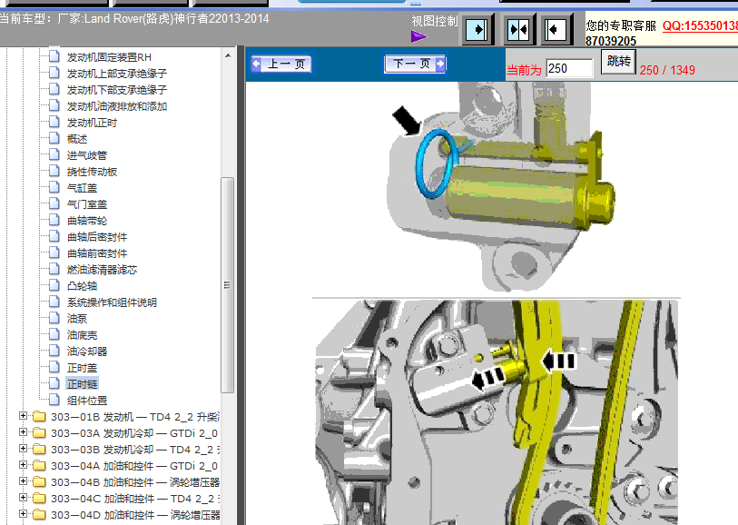The image size is (738, 525).
Task: Click the 当前车型 Land Rover vehicle label
Action: pyautogui.click(x=134, y=19)
